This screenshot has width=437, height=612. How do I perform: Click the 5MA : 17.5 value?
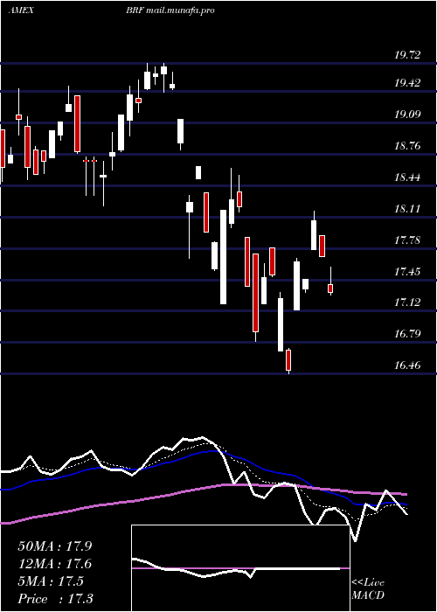[51, 581]
